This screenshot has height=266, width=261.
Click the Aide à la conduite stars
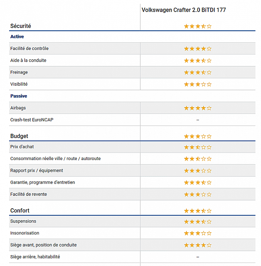coord(197,60)
